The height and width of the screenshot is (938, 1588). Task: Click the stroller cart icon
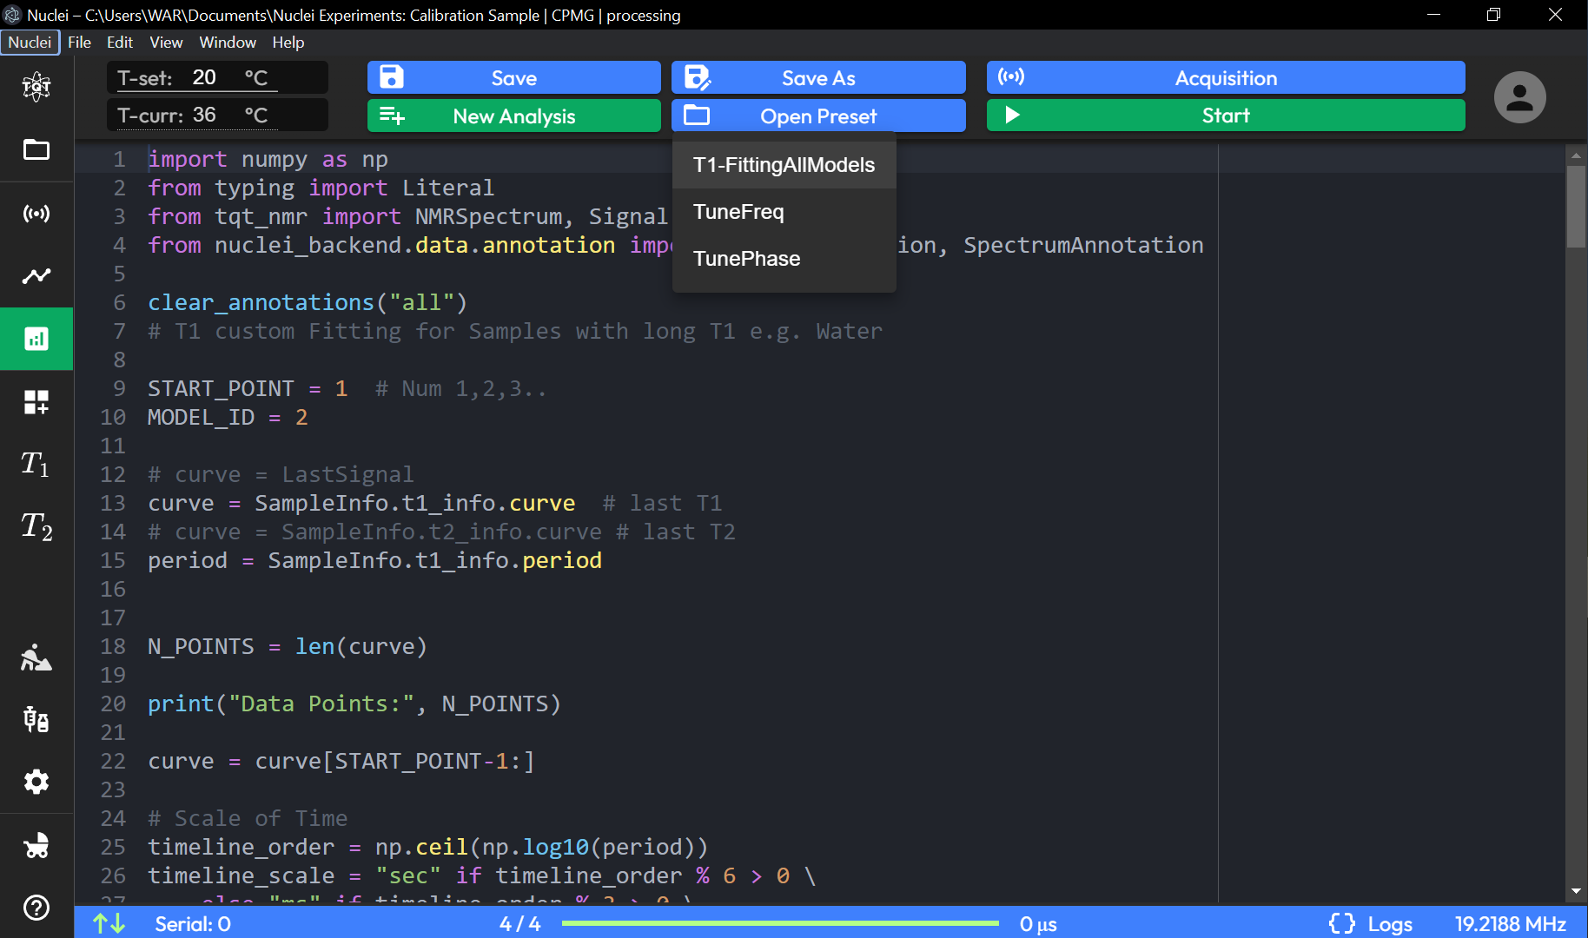click(x=36, y=845)
